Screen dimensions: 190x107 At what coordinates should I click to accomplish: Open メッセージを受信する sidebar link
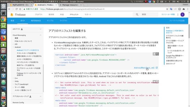24,59
